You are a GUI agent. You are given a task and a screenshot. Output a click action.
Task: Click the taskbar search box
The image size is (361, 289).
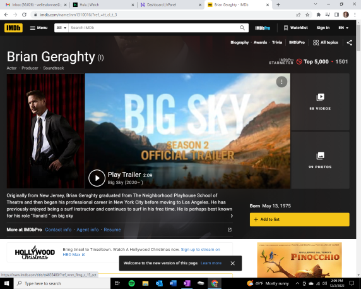(62, 283)
